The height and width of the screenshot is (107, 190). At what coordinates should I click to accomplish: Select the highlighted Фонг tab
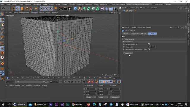[152, 34]
